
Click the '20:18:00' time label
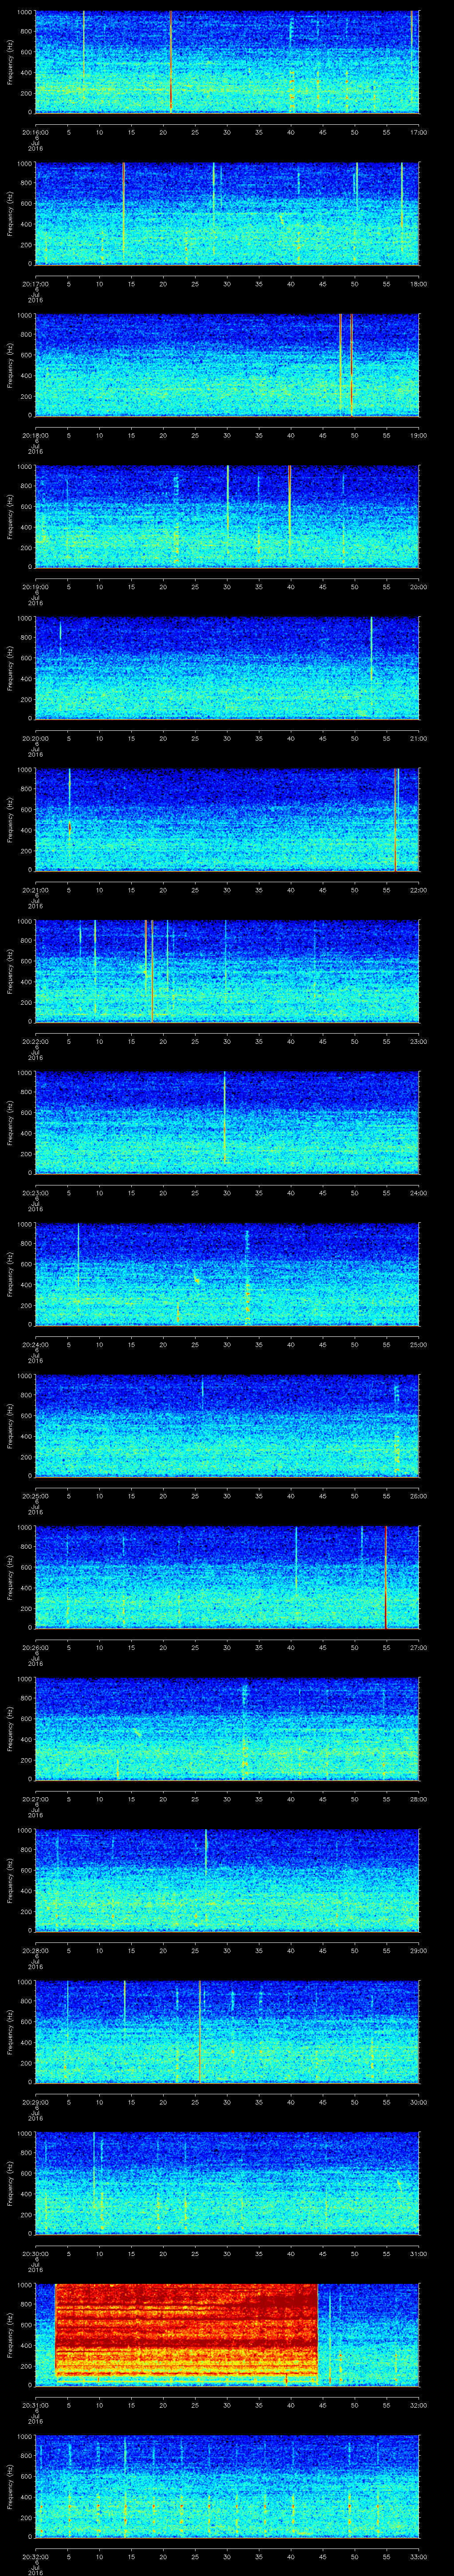click(35, 435)
